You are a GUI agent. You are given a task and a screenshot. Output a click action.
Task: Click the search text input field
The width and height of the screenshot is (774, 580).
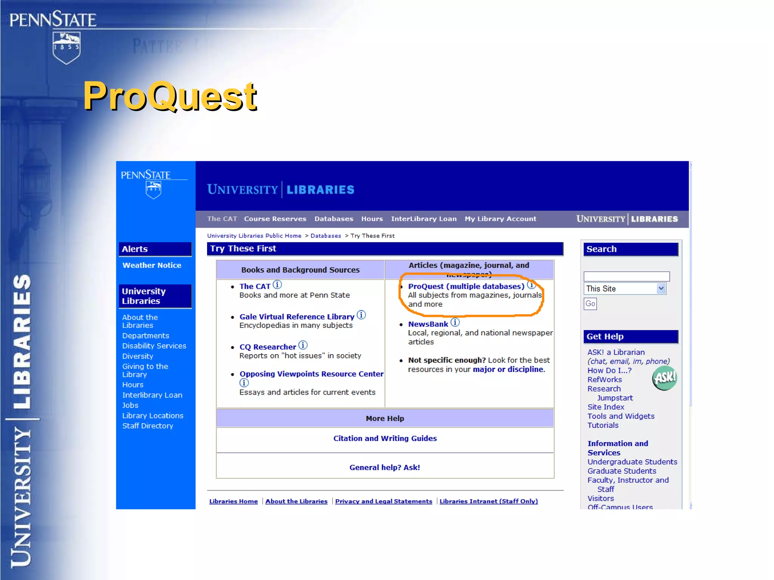[x=627, y=276]
